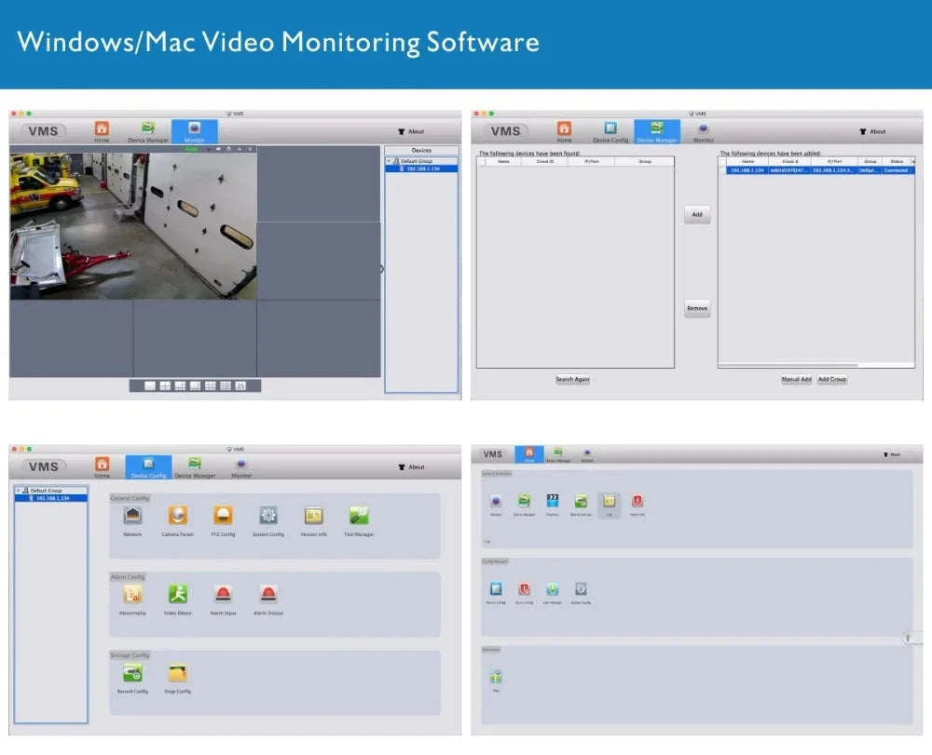The width and height of the screenshot is (932, 755).
Task: Open Playback from the Home screen
Action: [x=552, y=501]
